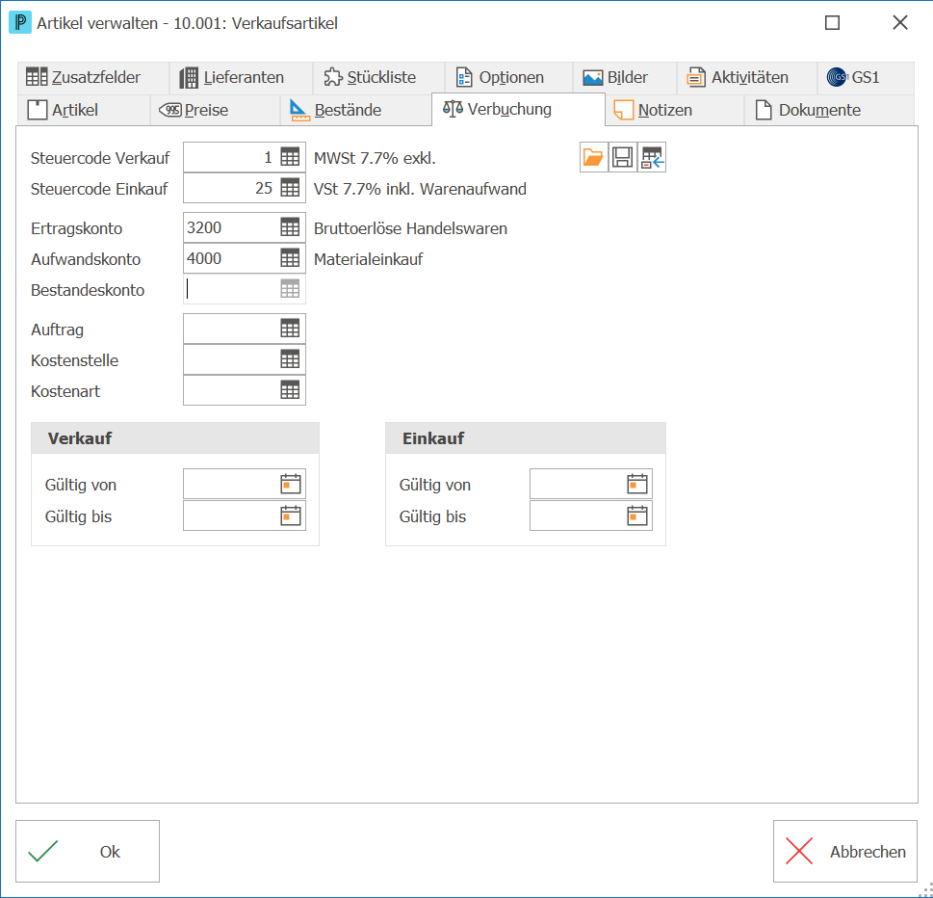Image resolution: width=933 pixels, height=898 pixels.
Task: Click the table import arrow icon
Action: [x=652, y=157]
